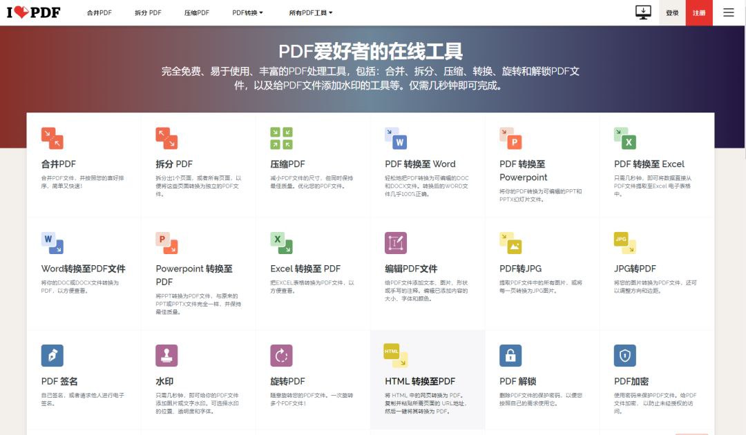Viewport: 746px width, 435px height.
Task: Click the PDF转JPG description text
Action: pyautogui.click(x=541, y=287)
